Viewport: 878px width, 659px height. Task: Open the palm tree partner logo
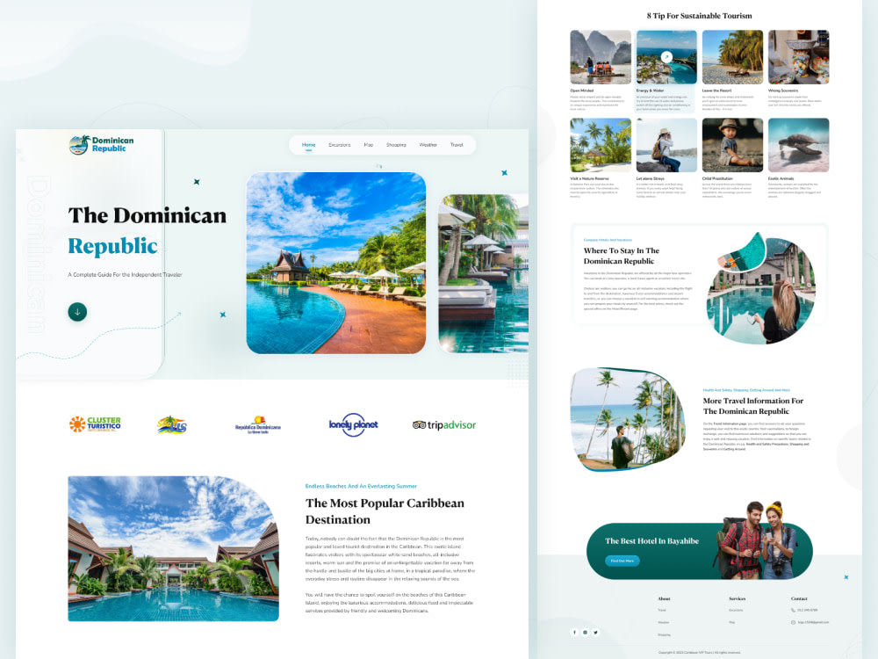171,424
